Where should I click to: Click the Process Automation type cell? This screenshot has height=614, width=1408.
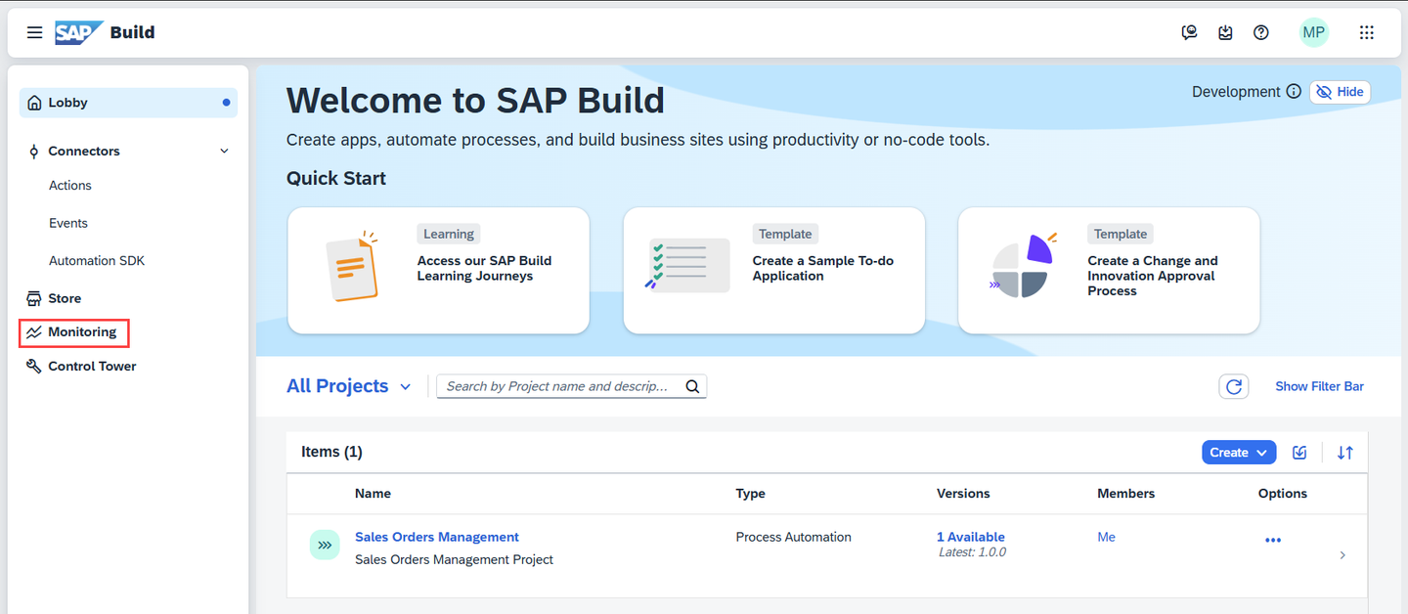794,537
